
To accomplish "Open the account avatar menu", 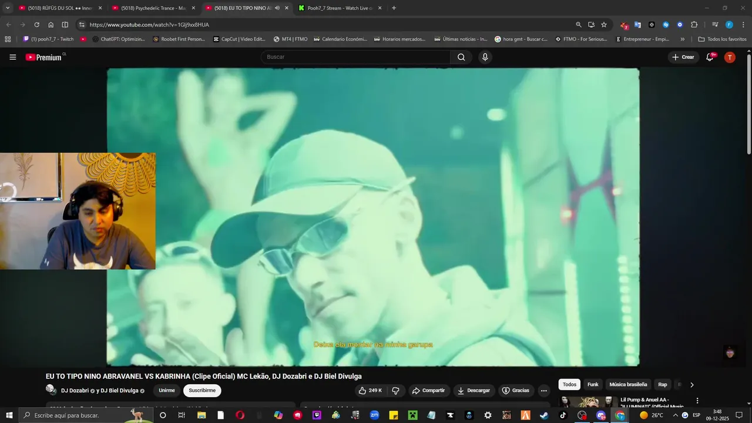I will pyautogui.click(x=730, y=57).
